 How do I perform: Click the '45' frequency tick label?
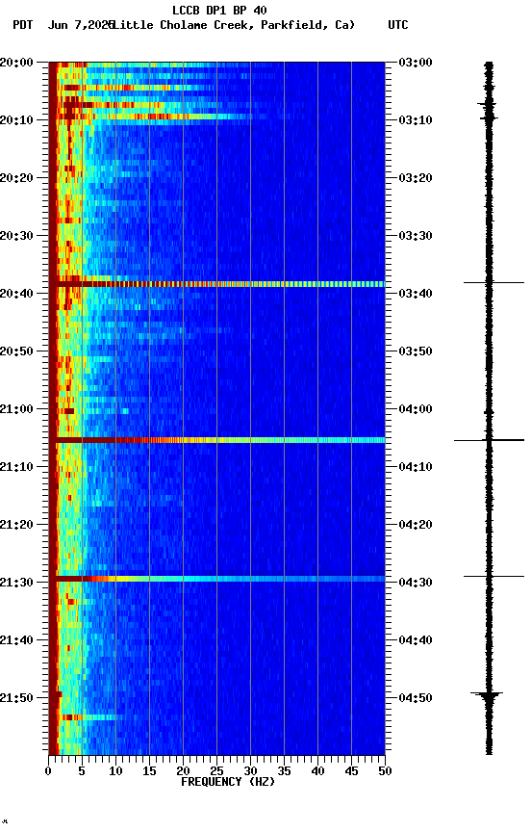point(351,771)
